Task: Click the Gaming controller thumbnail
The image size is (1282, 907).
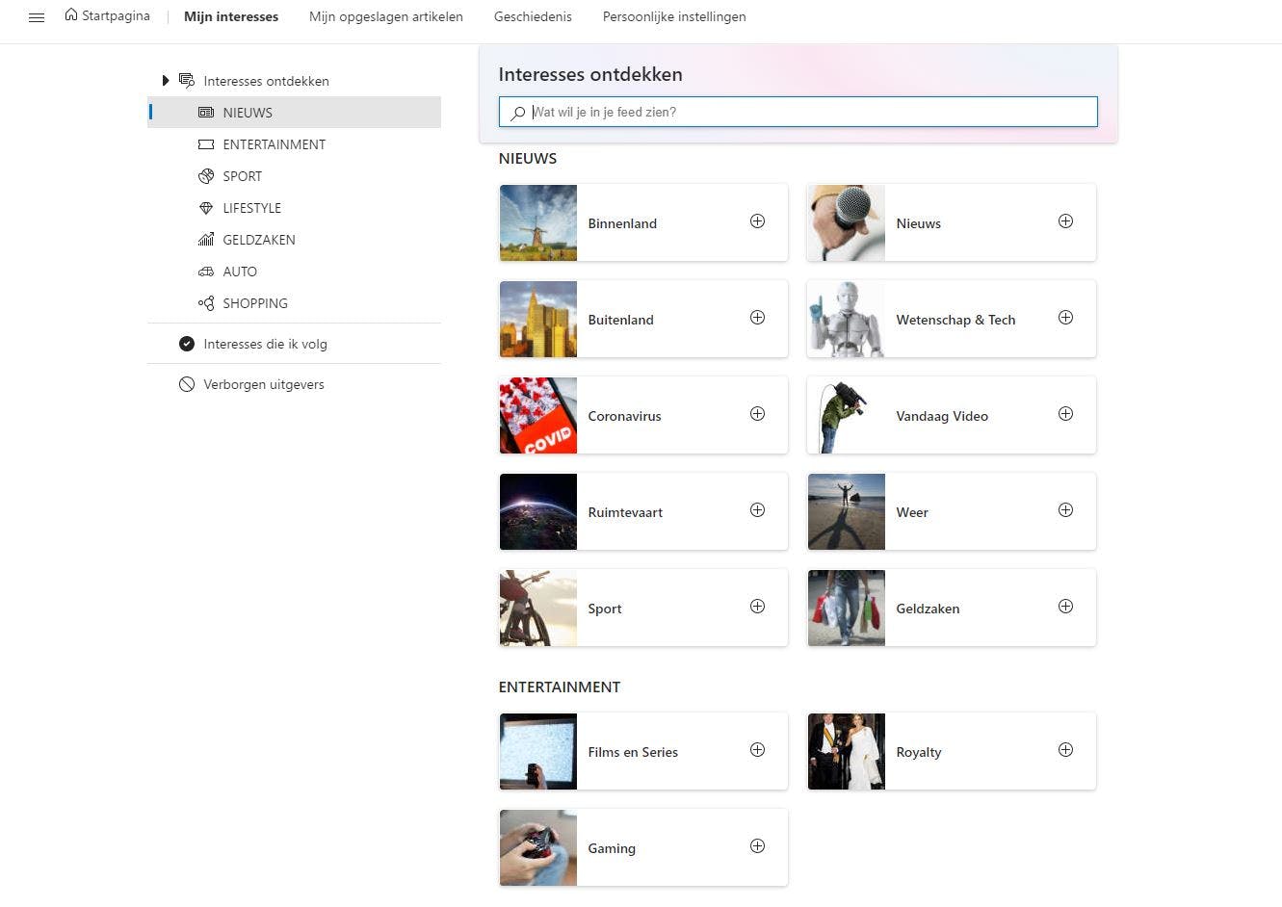Action: [x=538, y=847]
